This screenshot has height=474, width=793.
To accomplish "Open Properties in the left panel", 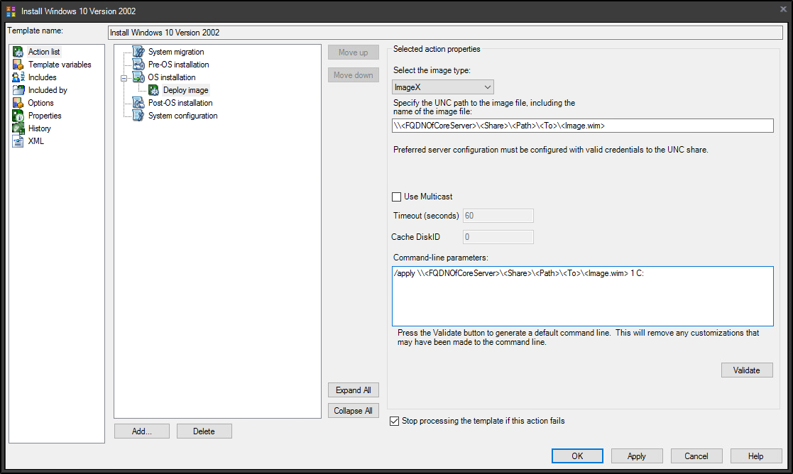I will (45, 116).
